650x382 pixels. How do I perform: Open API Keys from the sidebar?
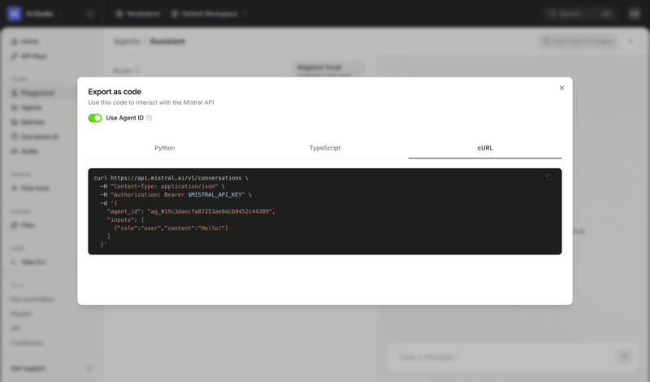(33, 56)
